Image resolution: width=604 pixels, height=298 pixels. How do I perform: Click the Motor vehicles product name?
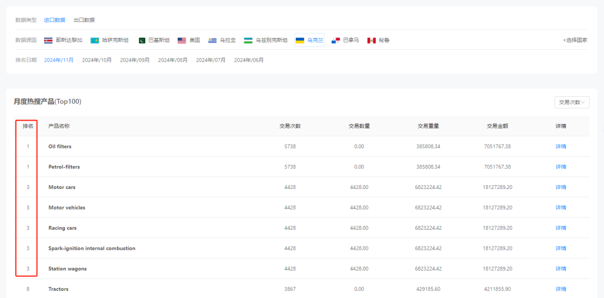tap(67, 207)
